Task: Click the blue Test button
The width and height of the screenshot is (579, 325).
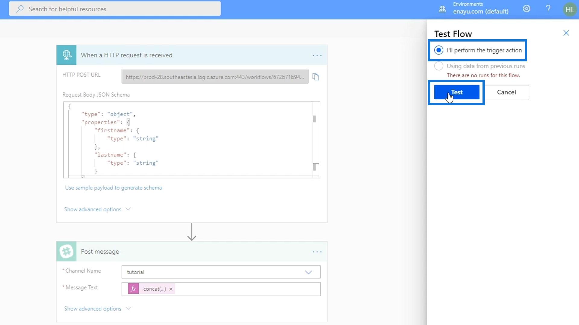Action: tap(457, 92)
